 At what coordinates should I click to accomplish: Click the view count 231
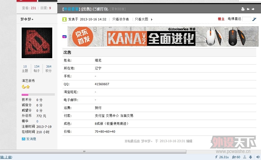click(x=33, y=8)
